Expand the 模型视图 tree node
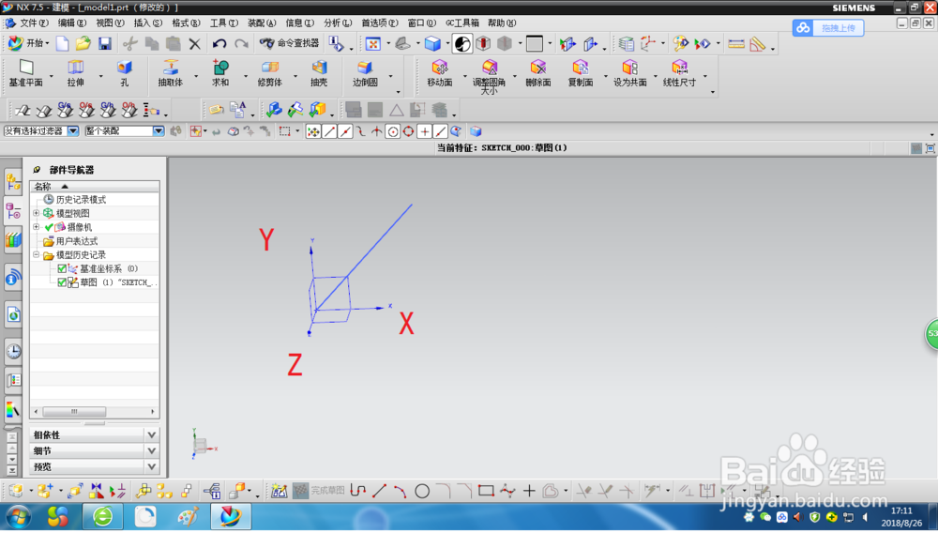Screen dimensions: 938x533 click(x=36, y=214)
